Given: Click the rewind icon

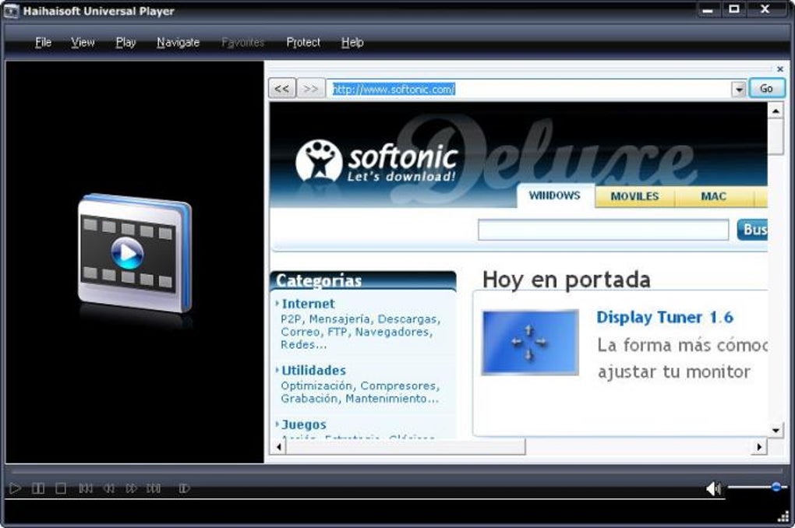Looking at the screenshot, I should pos(108,488).
